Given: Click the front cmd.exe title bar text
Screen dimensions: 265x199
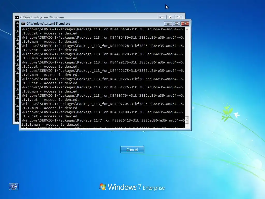Looking at the screenshot, I should pos(48,24).
